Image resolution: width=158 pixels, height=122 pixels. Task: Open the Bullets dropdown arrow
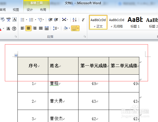[x=26, y=20]
